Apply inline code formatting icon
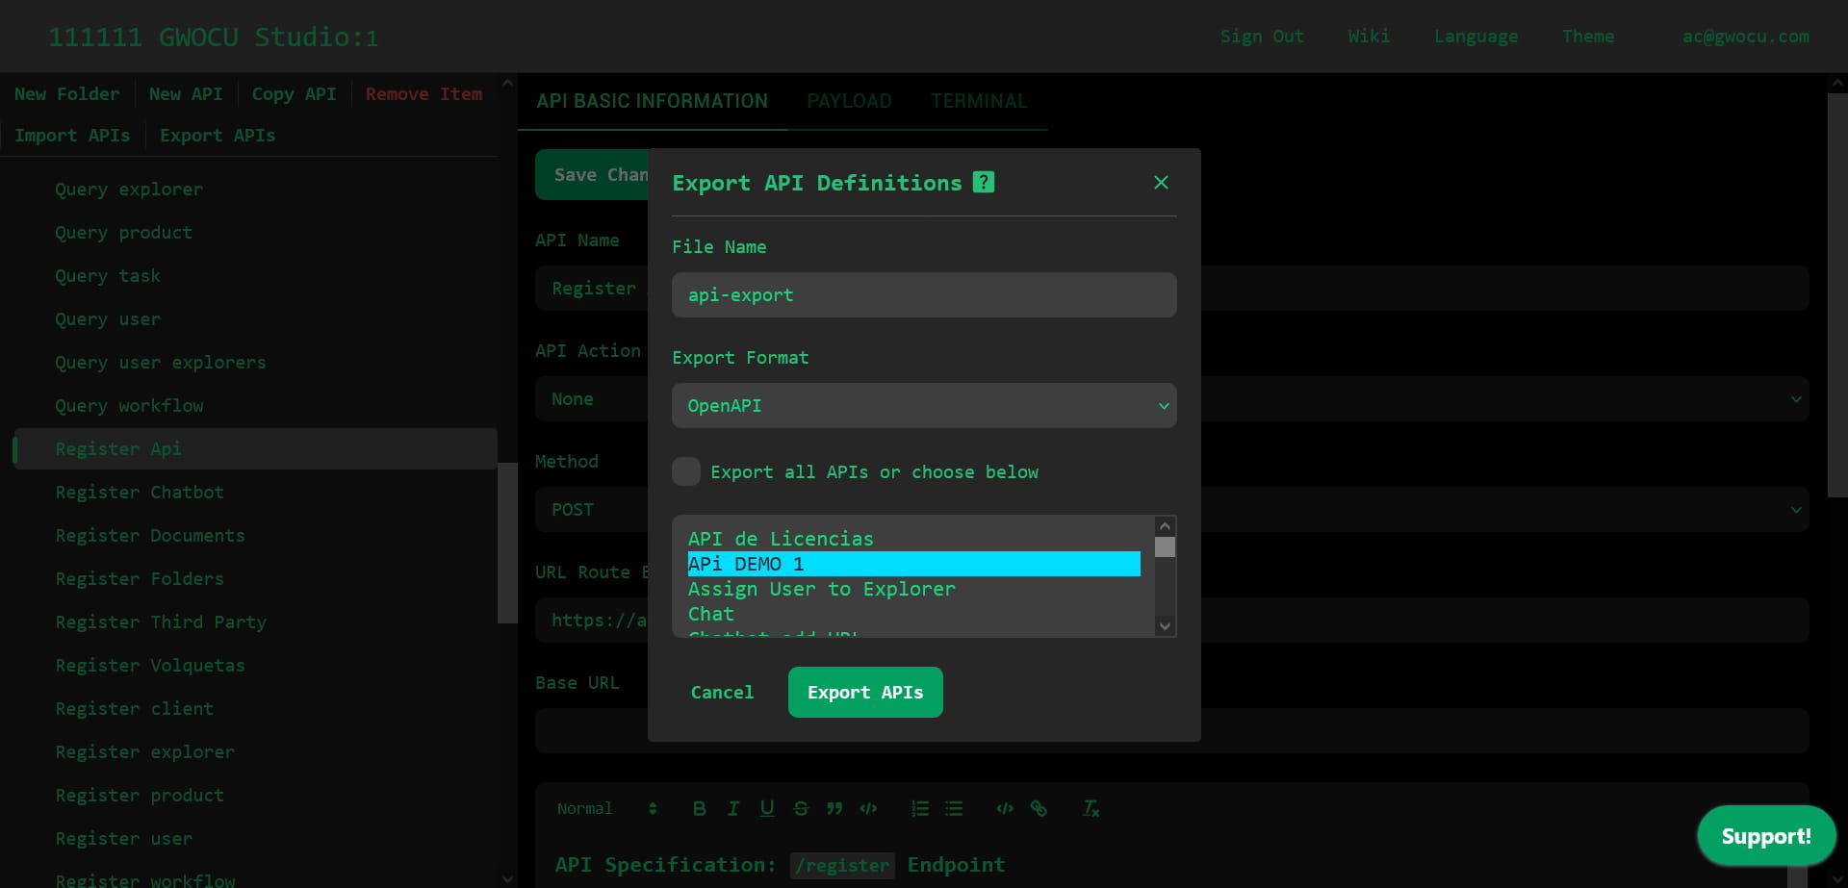 (x=868, y=808)
